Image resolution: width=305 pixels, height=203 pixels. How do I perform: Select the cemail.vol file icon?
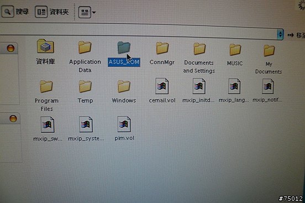coord(162,86)
